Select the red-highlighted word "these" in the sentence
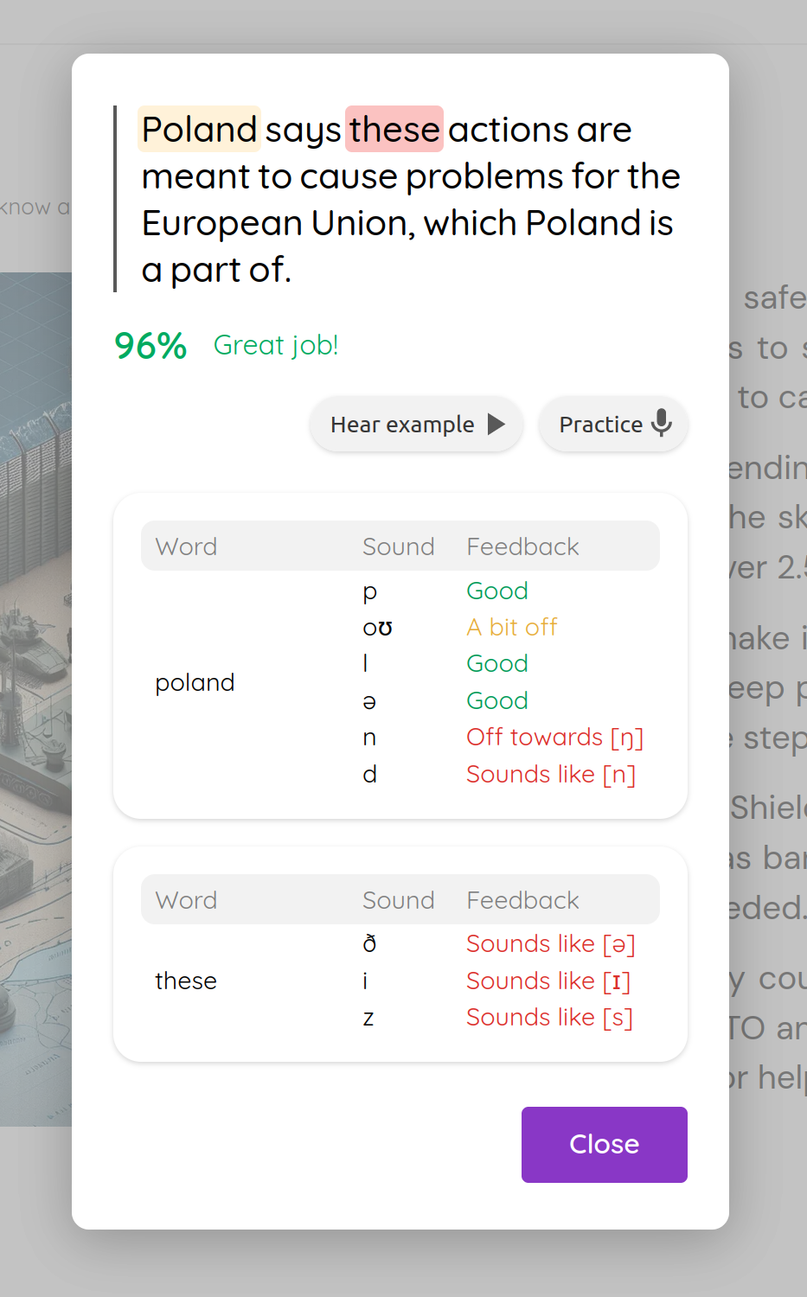 pyautogui.click(x=394, y=130)
